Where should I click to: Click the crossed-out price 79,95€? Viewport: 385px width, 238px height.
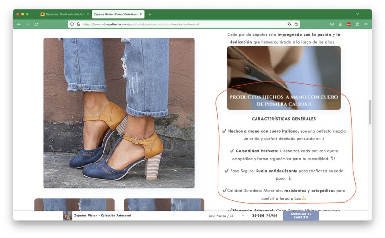(x=271, y=216)
